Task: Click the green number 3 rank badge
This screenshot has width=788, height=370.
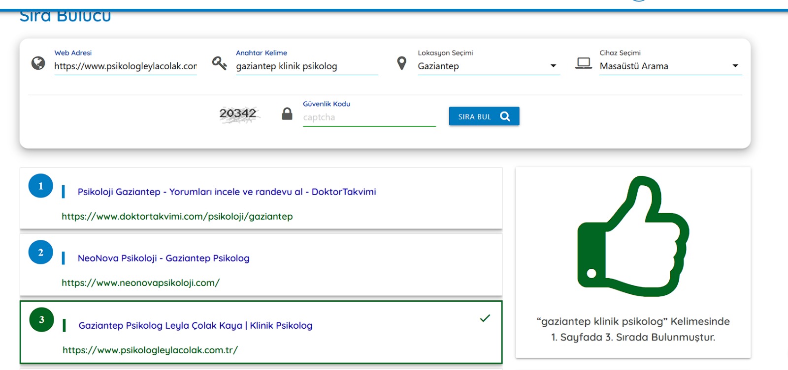Action: pyautogui.click(x=41, y=320)
